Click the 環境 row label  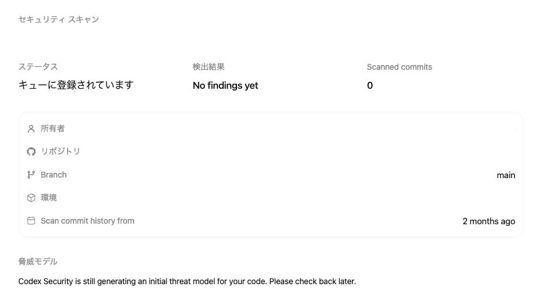pos(49,198)
